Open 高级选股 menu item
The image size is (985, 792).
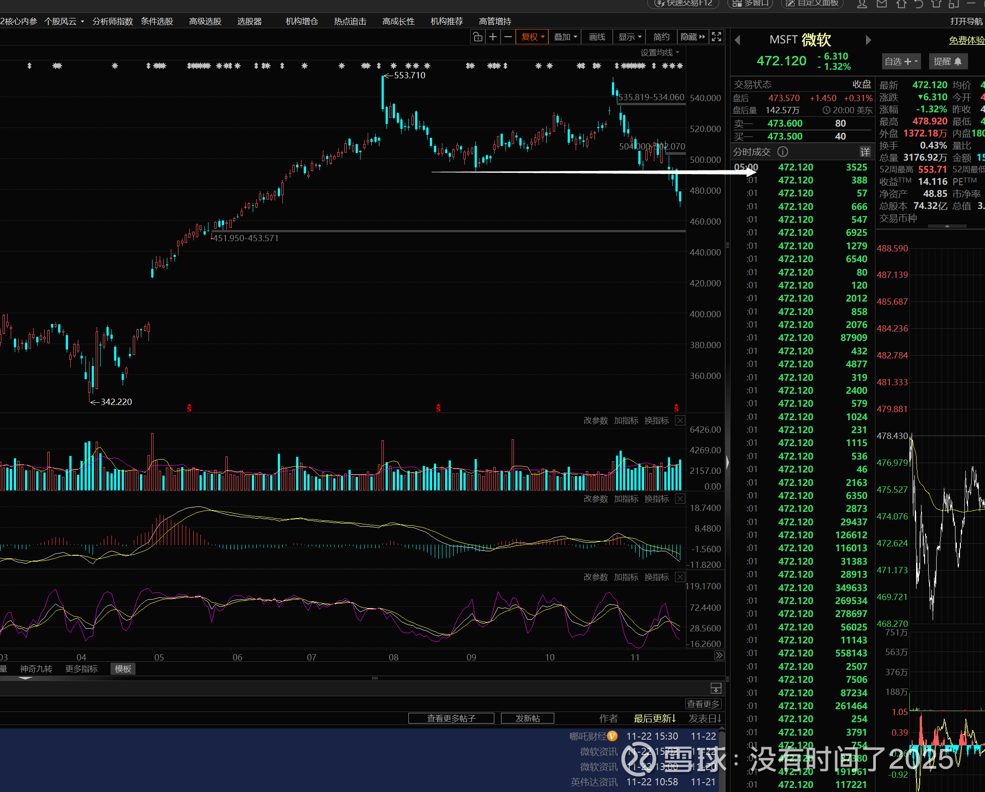[205, 21]
